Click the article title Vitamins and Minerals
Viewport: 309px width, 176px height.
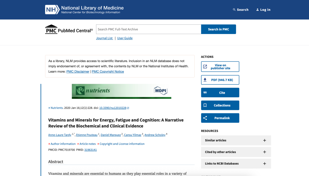(116, 123)
